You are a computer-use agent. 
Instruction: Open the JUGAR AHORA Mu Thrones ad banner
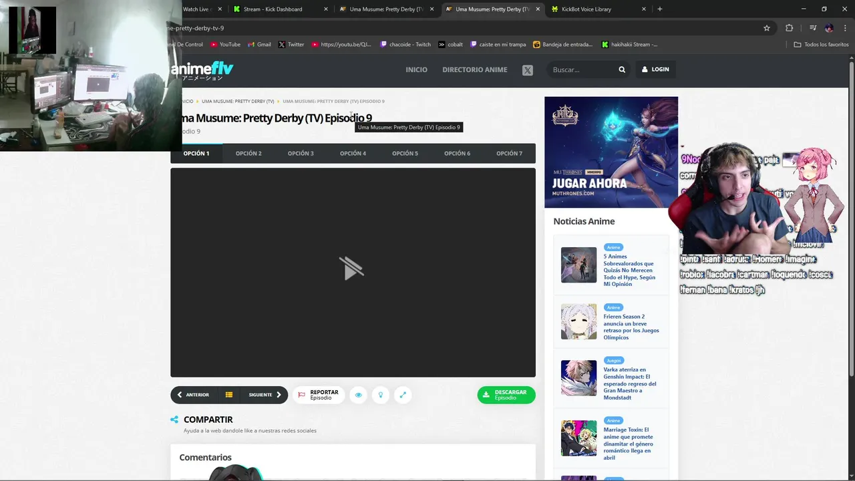[611, 152]
